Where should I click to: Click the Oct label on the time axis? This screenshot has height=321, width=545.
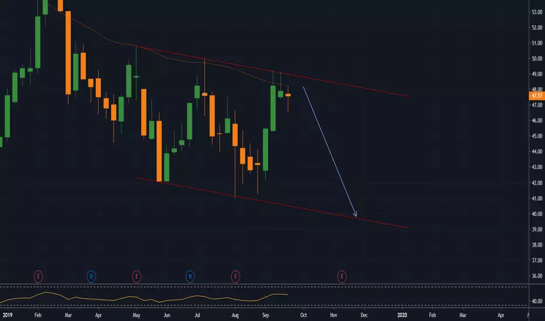(x=303, y=315)
